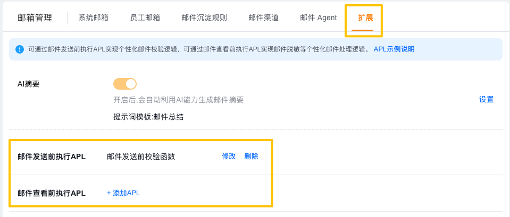
Task: Switch to the 系统邮箱 tab
Action: pyautogui.click(x=94, y=18)
